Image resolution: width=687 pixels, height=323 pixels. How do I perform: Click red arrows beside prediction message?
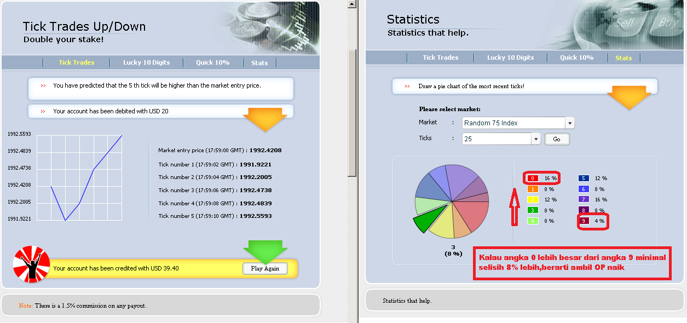coord(43,86)
